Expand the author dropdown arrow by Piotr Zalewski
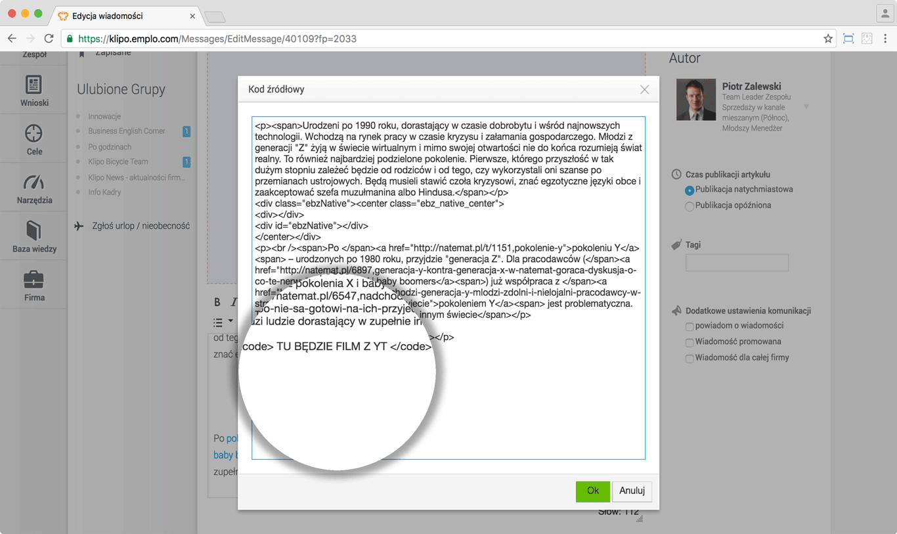 point(806,106)
